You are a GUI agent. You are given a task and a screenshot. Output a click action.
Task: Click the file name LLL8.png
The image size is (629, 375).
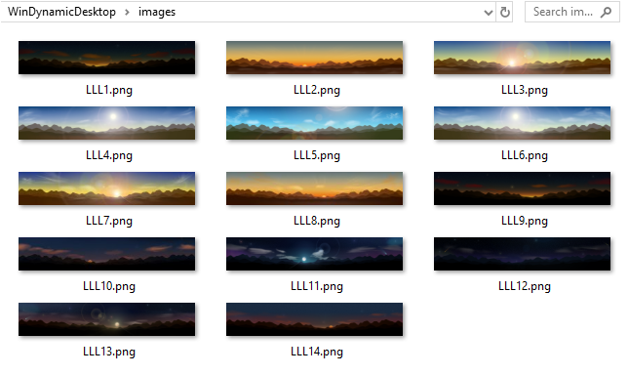pos(317,221)
